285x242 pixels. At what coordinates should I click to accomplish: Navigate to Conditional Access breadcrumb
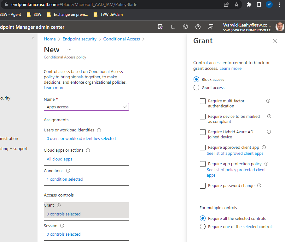point(121,39)
